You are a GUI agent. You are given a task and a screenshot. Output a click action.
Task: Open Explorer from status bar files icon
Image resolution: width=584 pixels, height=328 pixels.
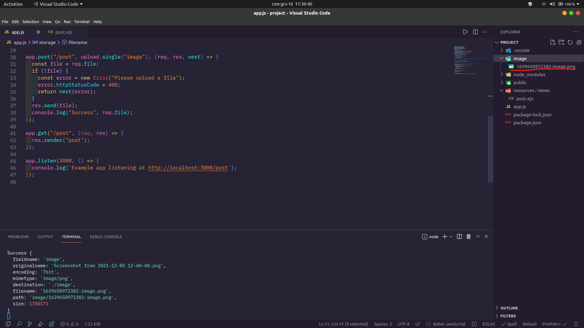click(8, 324)
